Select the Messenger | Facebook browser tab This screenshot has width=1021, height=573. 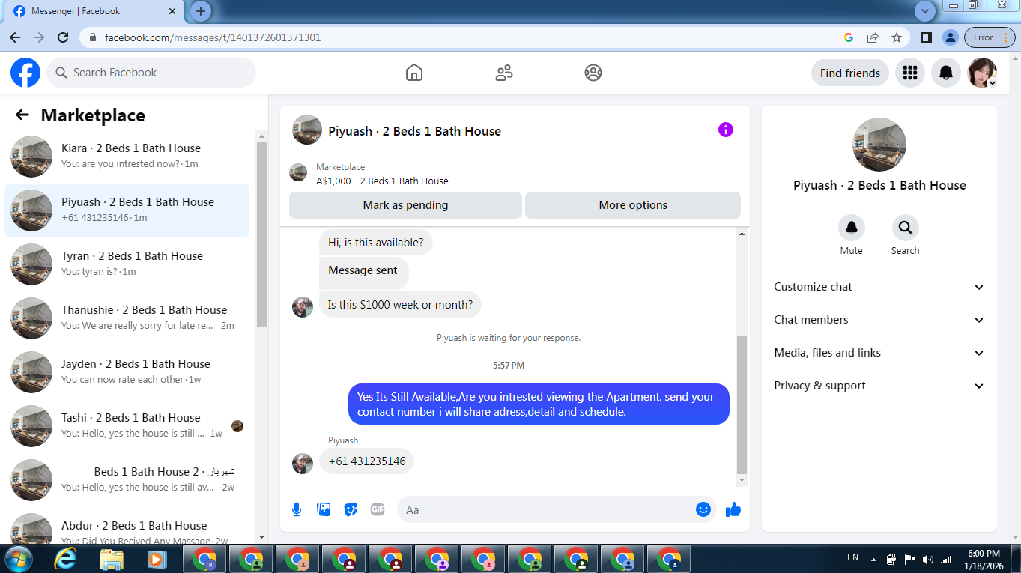(x=94, y=11)
